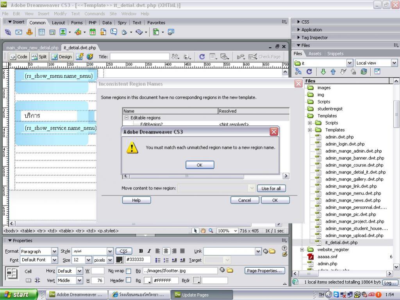Image resolution: width=400 pixels, height=300 pixels.
Task: Click the Templates insert icon
Action: click(x=156, y=32)
